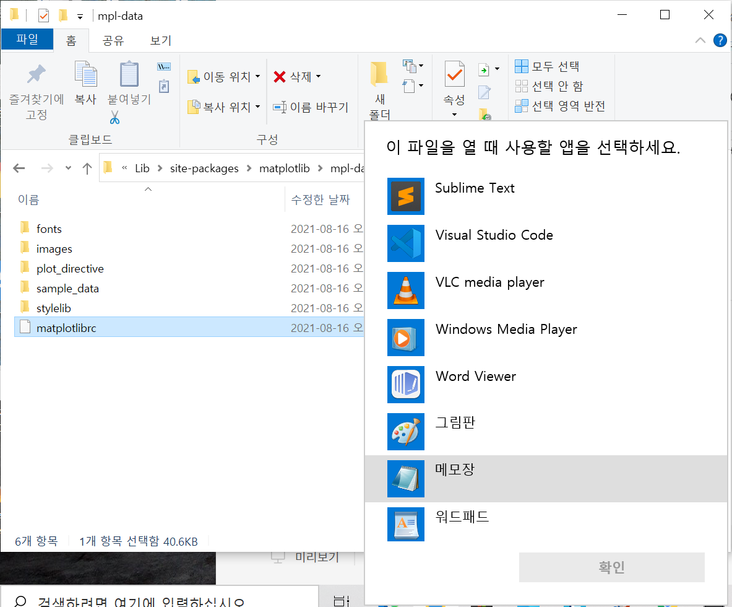The height and width of the screenshot is (607, 732).
Task: Open 속성 properties checkmark icon
Action: pos(454,74)
